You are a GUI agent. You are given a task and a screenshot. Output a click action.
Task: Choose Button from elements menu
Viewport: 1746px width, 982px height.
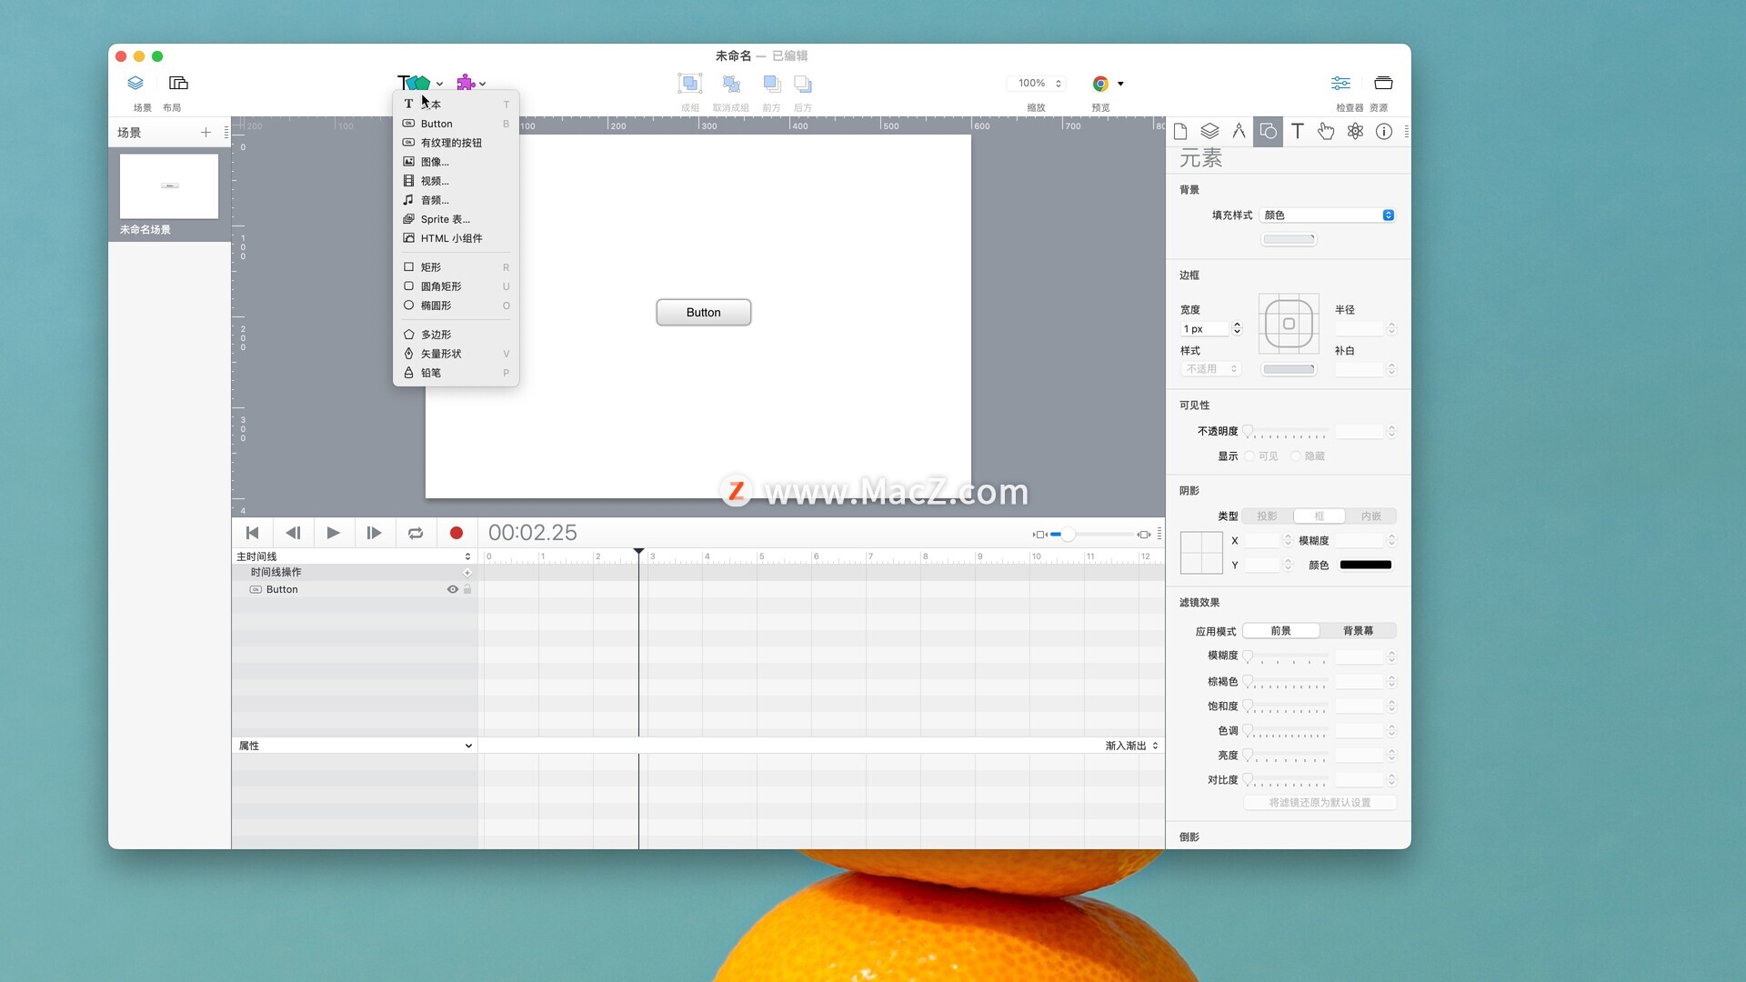point(456,124)
